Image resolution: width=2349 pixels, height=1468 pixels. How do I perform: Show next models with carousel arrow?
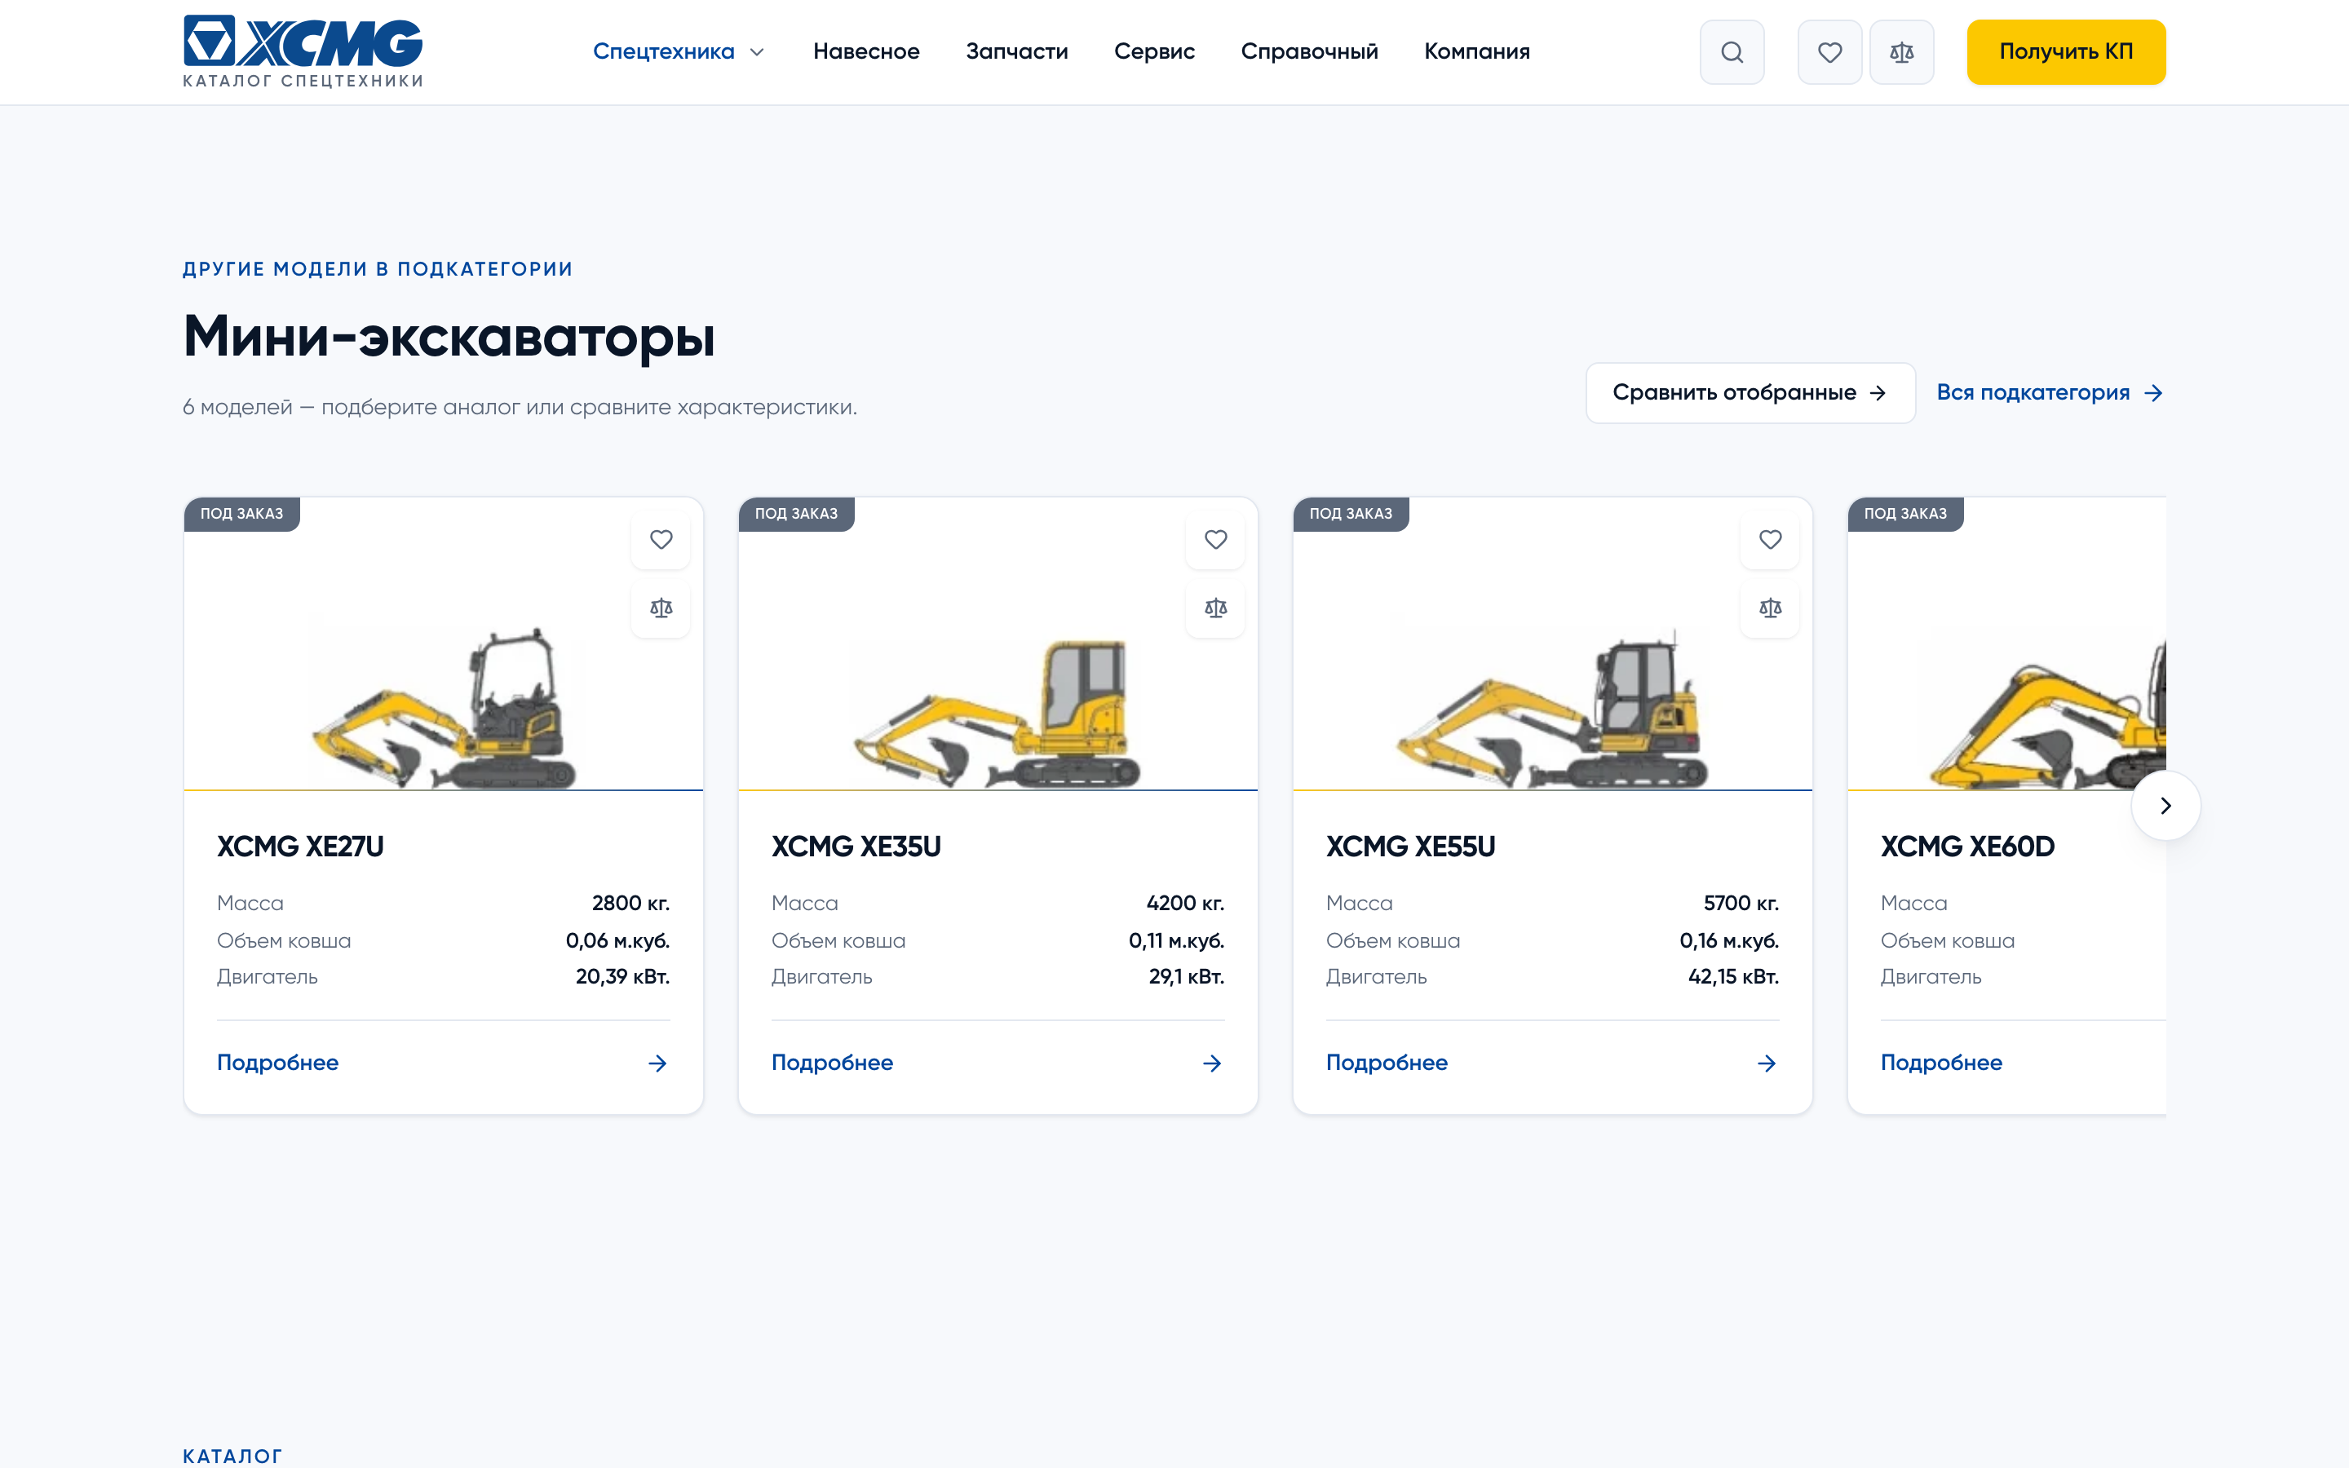click(2165, 806)
